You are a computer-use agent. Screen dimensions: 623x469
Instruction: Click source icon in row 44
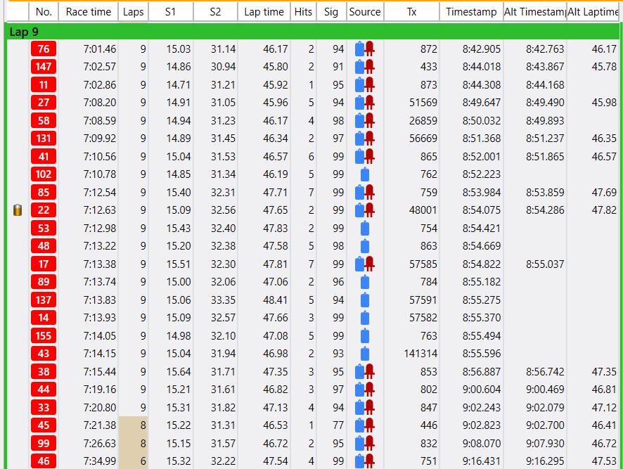(x=365, y=390)
